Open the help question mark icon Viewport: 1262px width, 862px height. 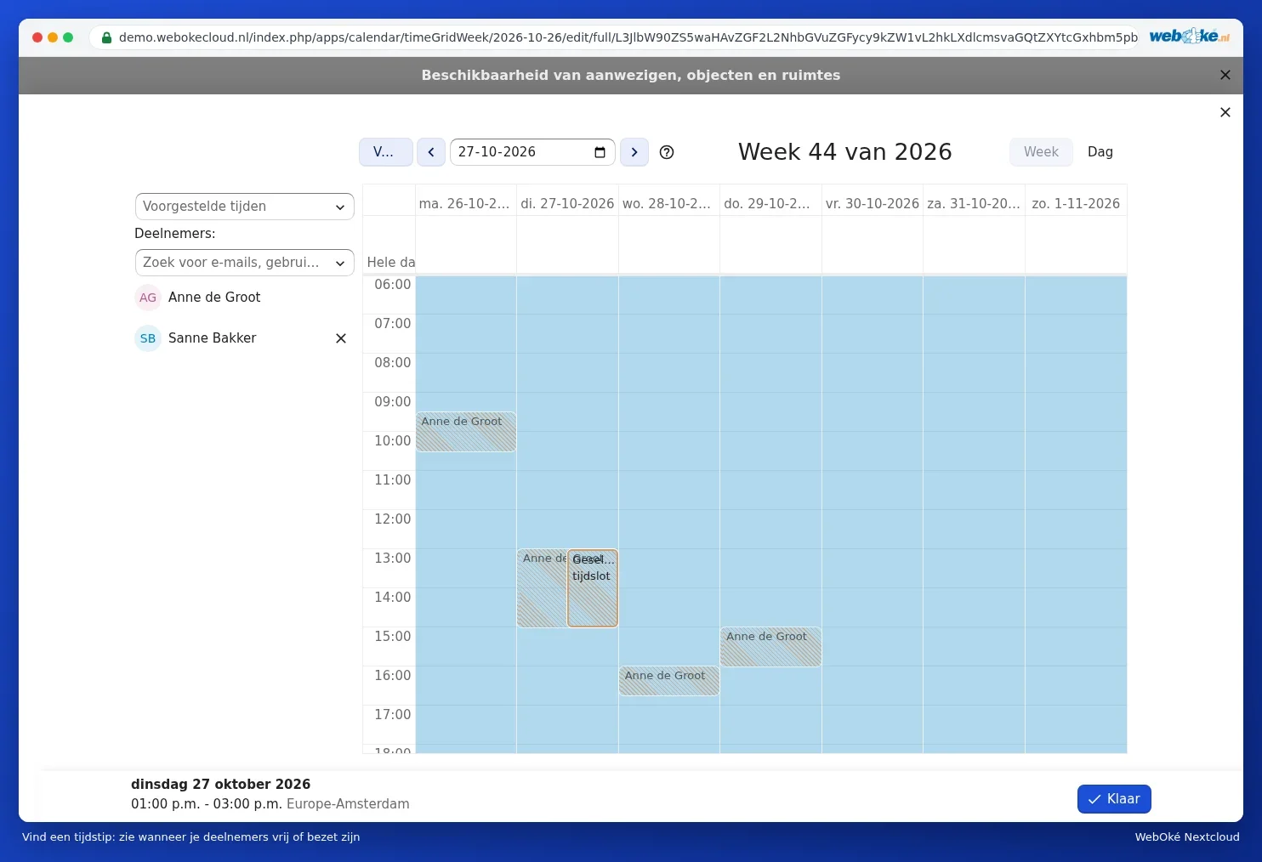click(667, 152)
